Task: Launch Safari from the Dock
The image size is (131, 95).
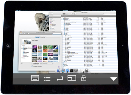Action: coord(63,71)
